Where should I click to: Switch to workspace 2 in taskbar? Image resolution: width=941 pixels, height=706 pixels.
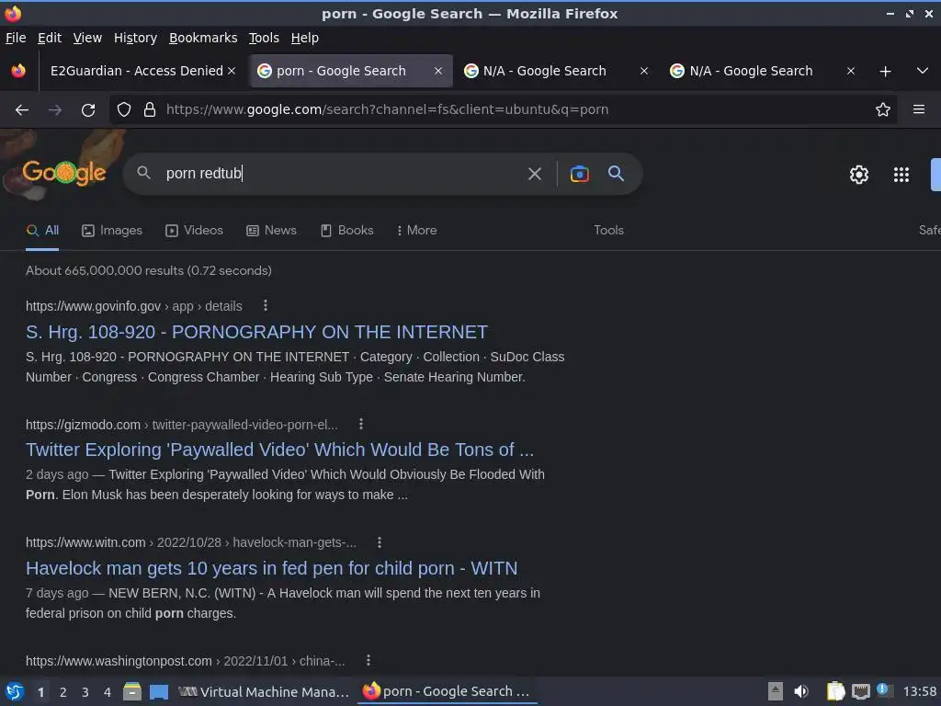click(63, 692)
